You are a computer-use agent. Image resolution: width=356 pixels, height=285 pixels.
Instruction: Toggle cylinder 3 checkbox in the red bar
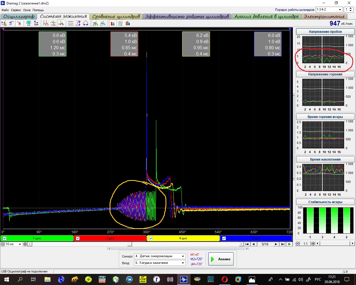(78, 238)
